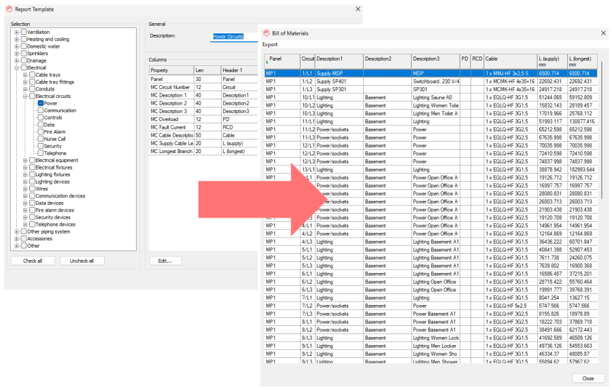Expand the Security devices node
Screen dimensions: 612x390
pyautogui.click(x=25, y=217)
